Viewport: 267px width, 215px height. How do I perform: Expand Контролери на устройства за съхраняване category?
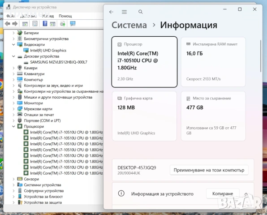pyautogui.click(x=13, y=91)
